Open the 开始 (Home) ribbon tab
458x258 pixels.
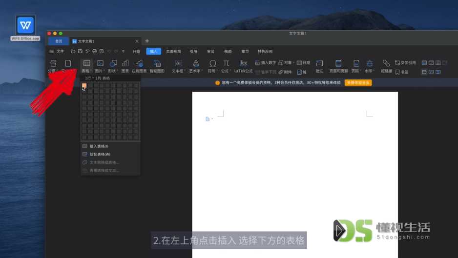(136, 51)
